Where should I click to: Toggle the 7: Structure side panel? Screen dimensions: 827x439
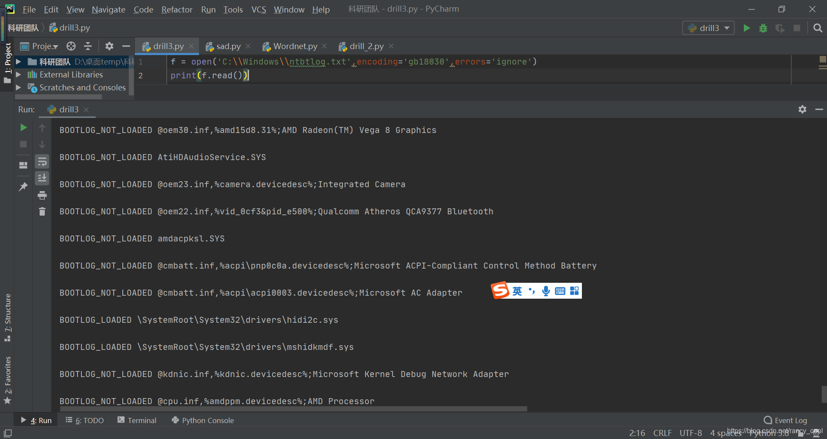[7, 318]
